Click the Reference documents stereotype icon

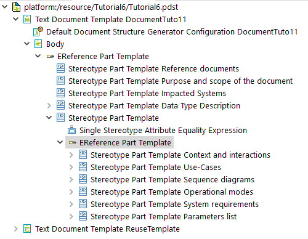pyautogui.click(x=60, y=68)
